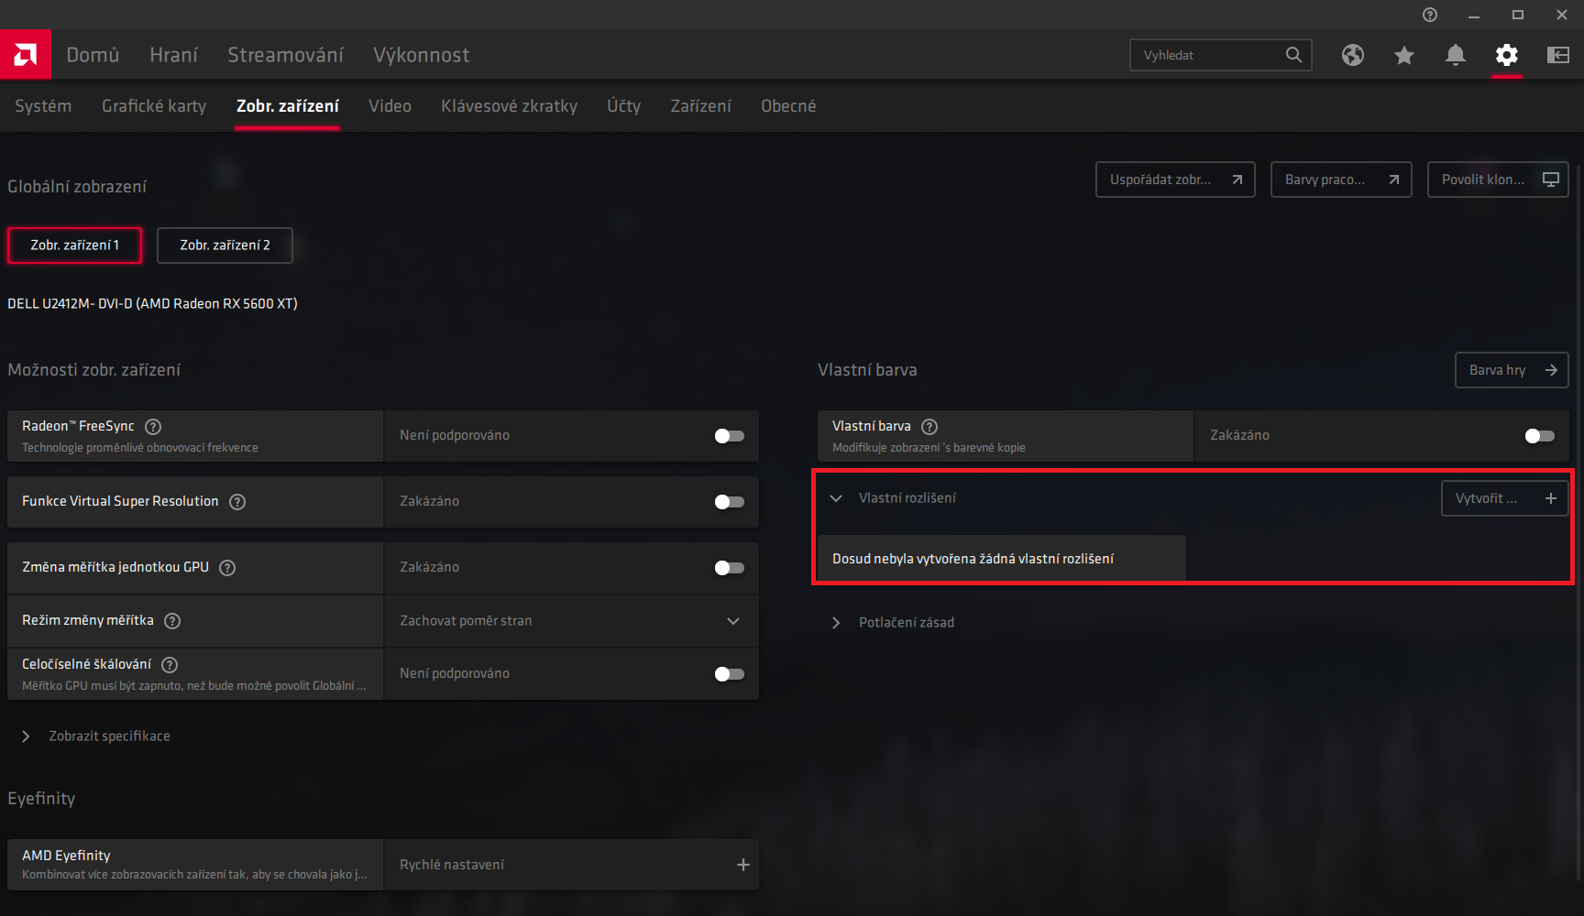The height and width of the screenshot is (916, 1584).
Task: Toggle the sidebar panel icon
Action: 1558,55
